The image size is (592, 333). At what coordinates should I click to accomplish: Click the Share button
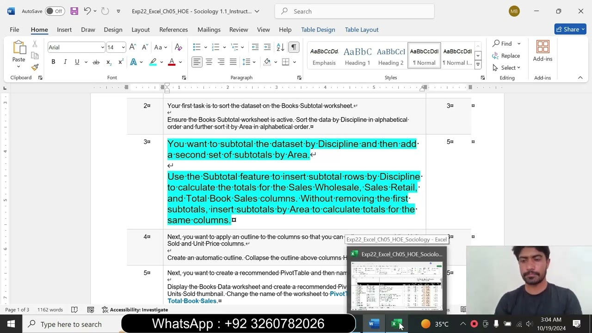click(x=570, y=29)
